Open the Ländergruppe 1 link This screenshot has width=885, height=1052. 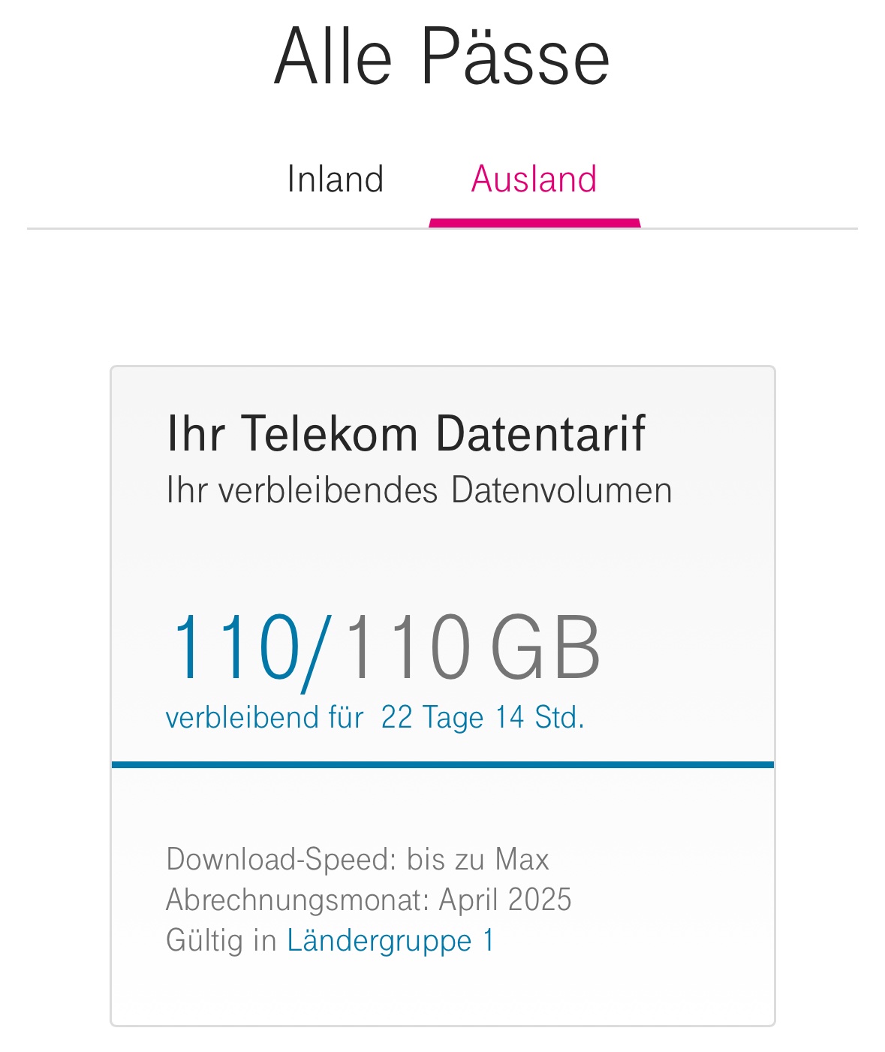point(390,940)
